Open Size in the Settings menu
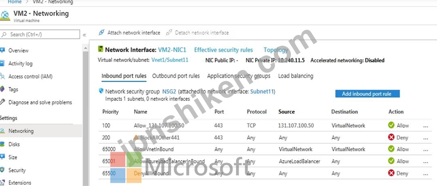Screen dimensions: 437x186 pos(13,157)
